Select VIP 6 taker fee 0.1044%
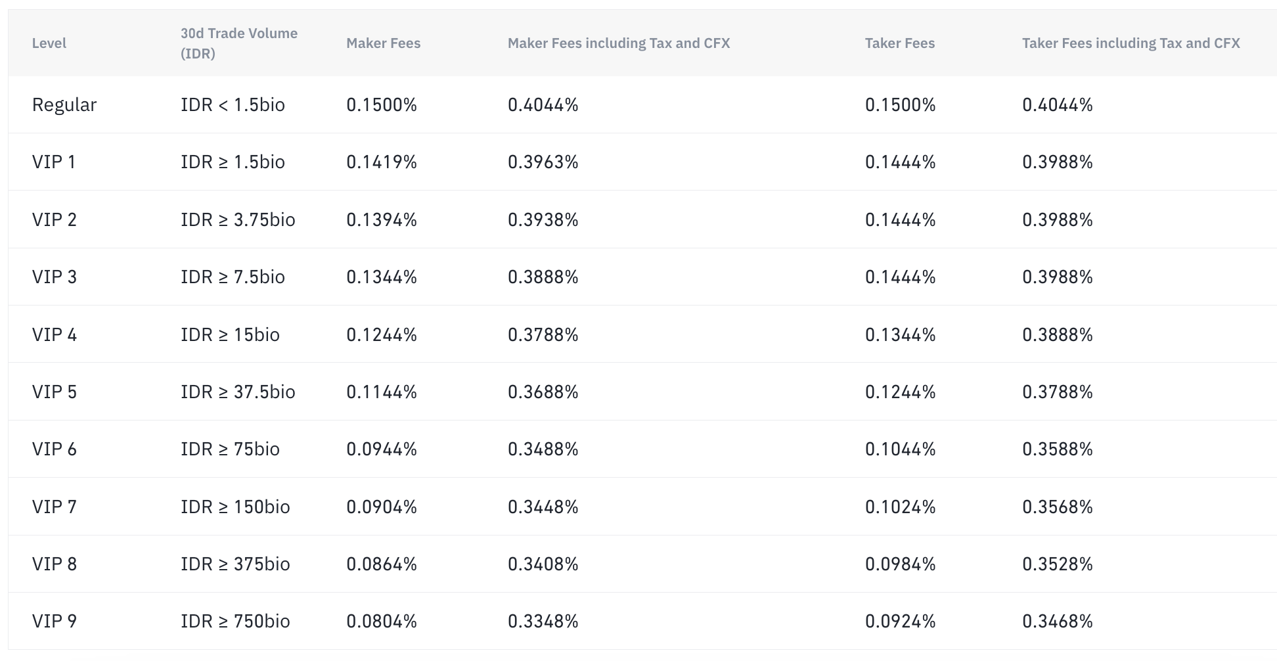Image resolution: width=1277 pixels, height=661 pixels. [x=900, y=449]
